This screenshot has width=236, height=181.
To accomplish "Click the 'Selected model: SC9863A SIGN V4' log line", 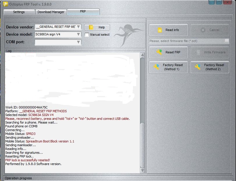I will [29, 115].
